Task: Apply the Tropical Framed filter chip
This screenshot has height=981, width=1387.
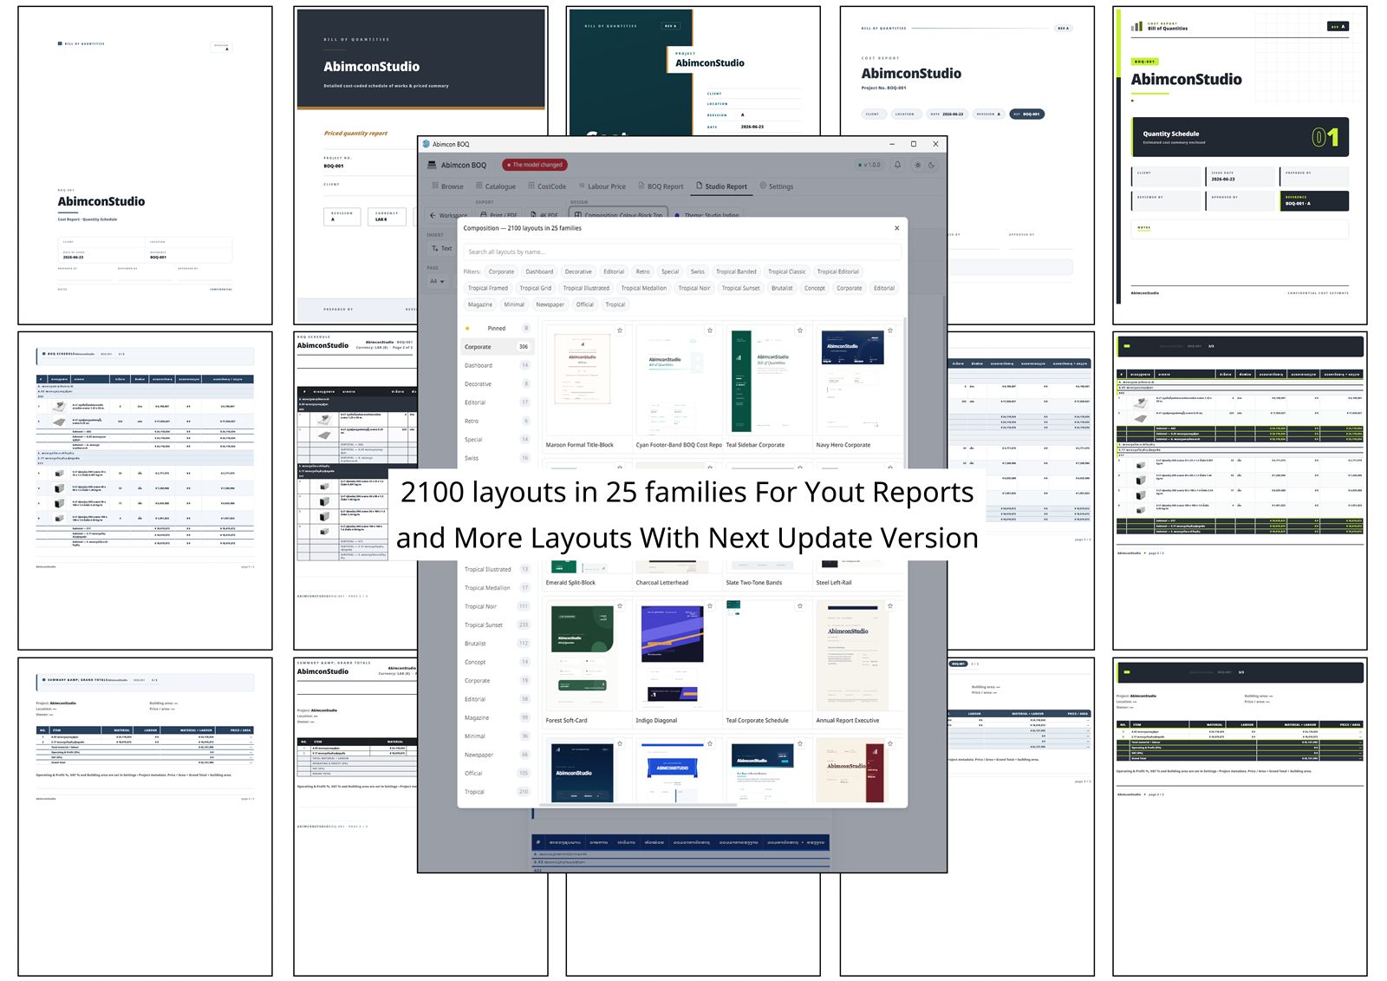Action: point(488,288)
